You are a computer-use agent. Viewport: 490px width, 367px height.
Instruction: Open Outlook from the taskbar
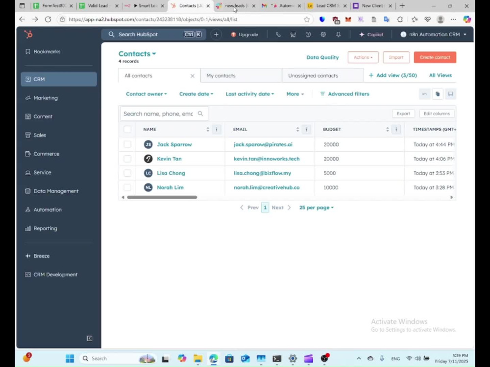click(245, 359)
